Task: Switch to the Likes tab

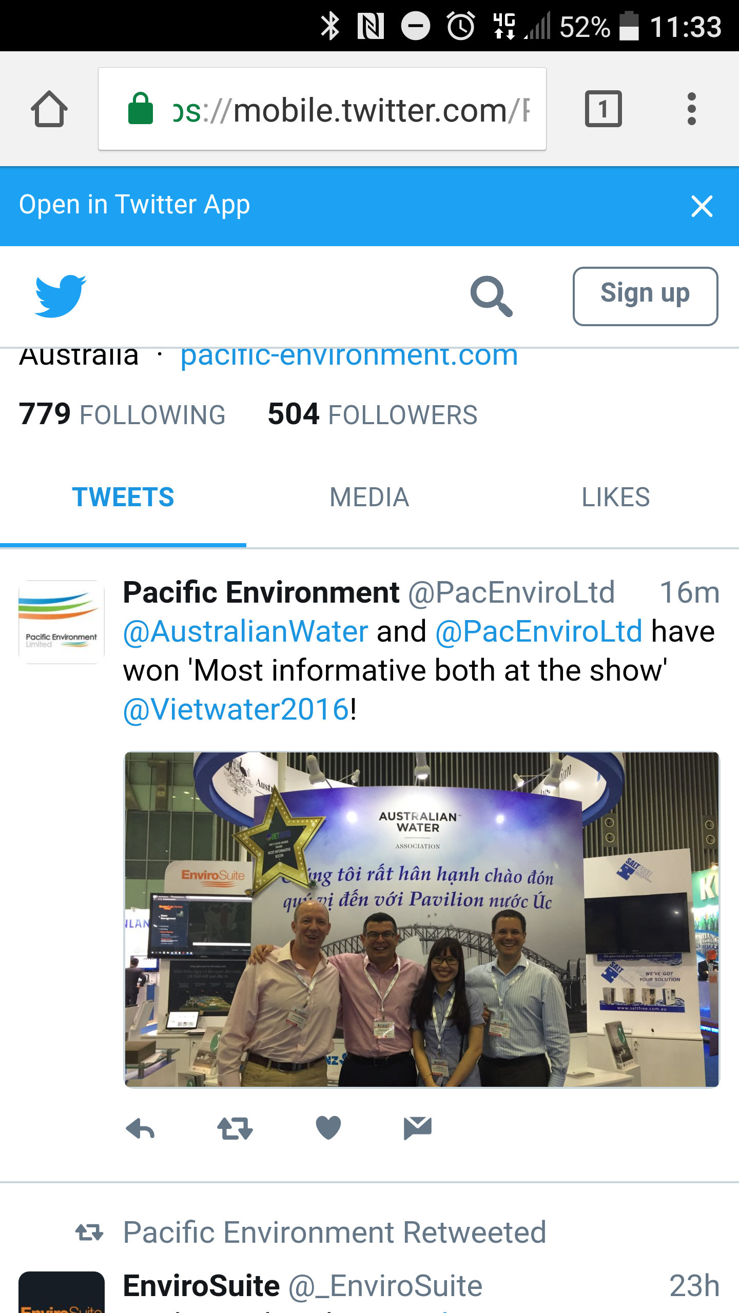Action: click(615, 497)
